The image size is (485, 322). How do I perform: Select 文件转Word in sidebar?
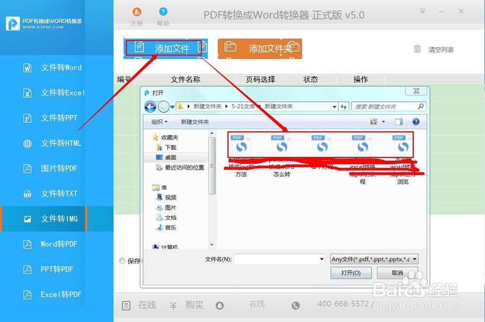[57, 67]
